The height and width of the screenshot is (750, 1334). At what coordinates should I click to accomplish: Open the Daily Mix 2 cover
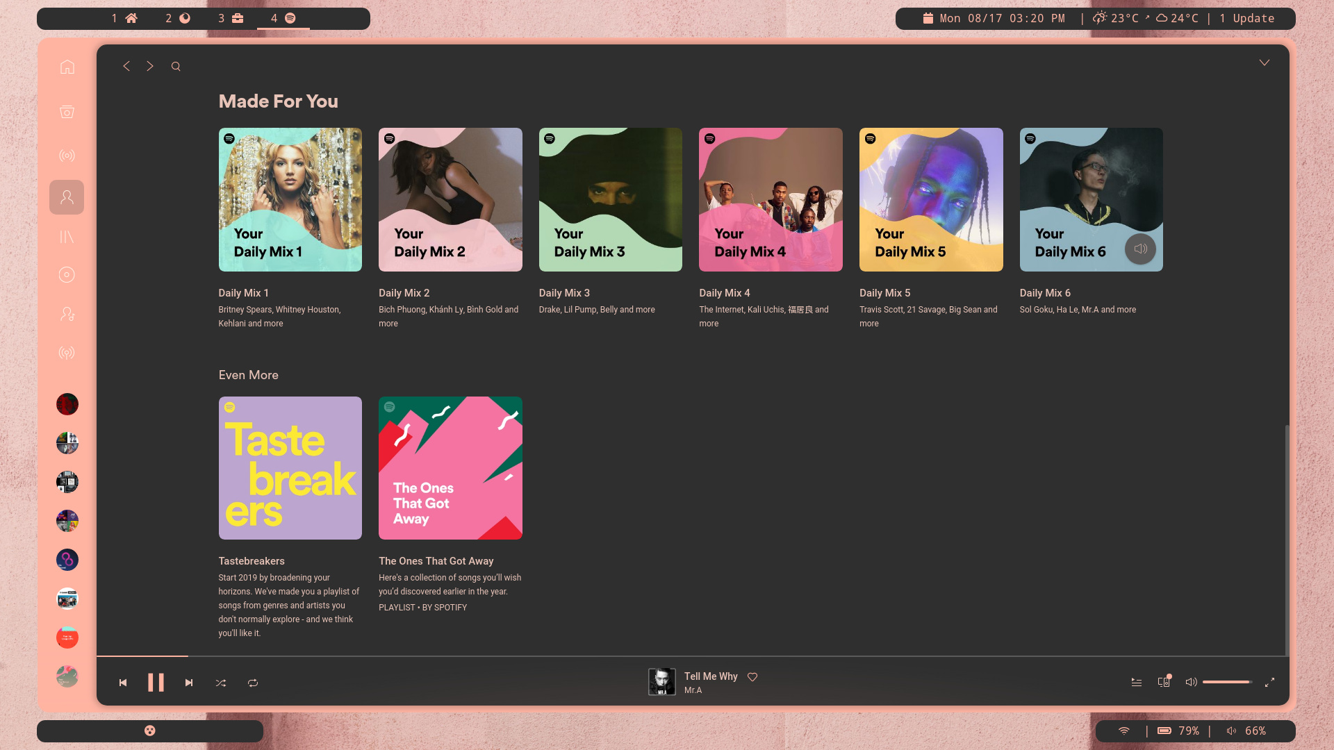[450, 199]
